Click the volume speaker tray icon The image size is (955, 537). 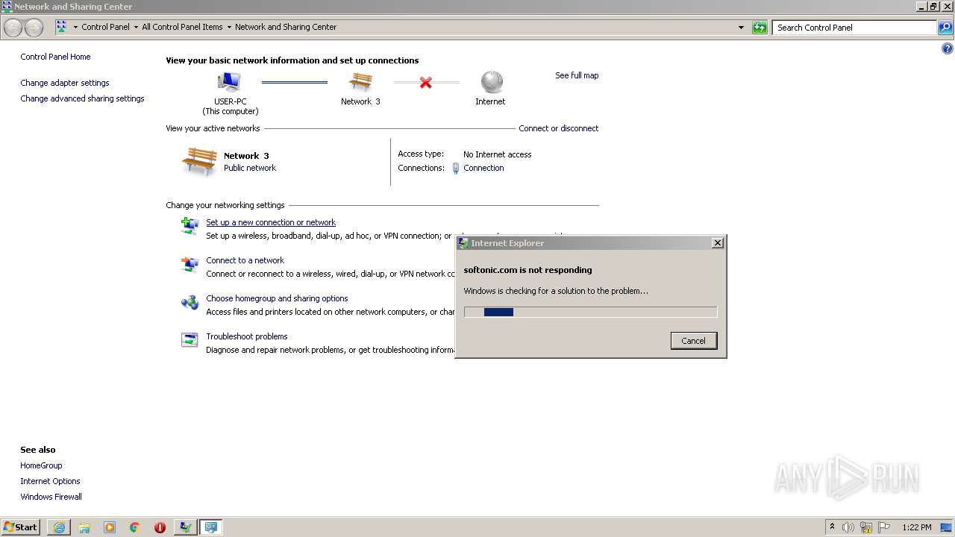pos(848,527)
